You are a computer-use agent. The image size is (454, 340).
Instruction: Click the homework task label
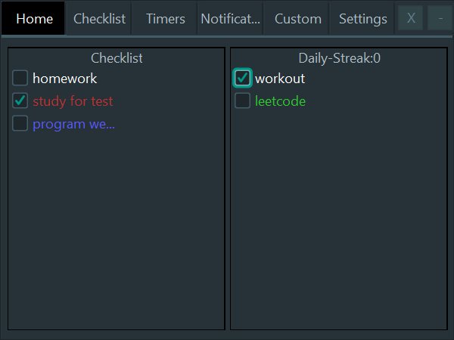(64, 79)
